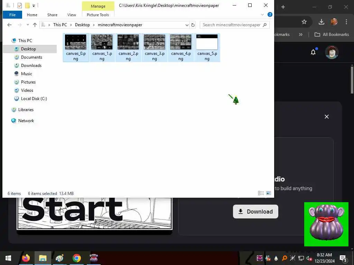This screenshot has width=354, height=265.
Task: Click This PC in the address breadcrumb
Action: [60, 25]
